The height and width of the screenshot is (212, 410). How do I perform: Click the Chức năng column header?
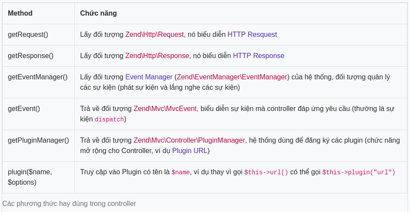click(98, 13)
